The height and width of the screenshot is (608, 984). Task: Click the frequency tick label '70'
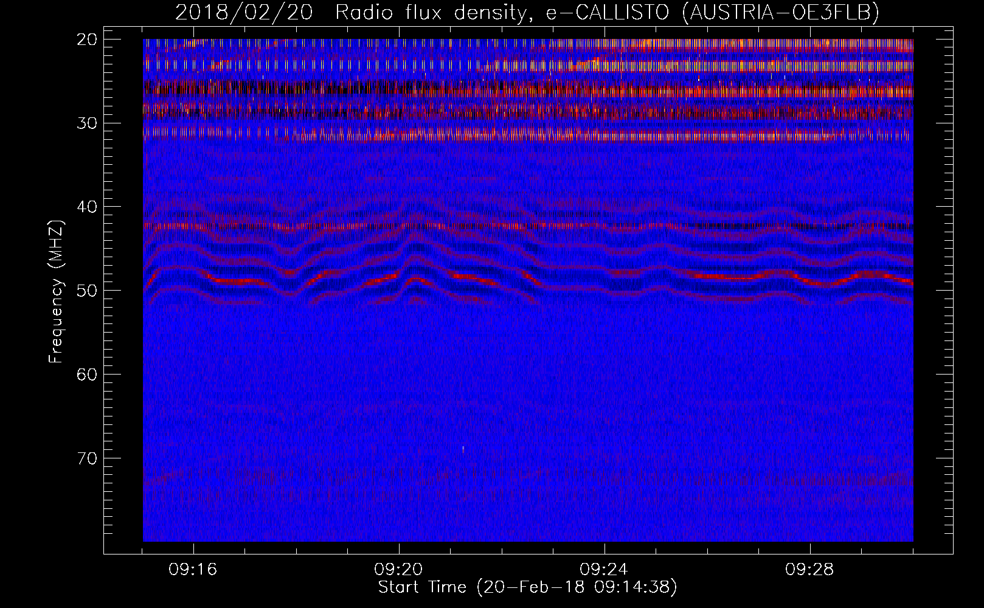coord(88,458)
